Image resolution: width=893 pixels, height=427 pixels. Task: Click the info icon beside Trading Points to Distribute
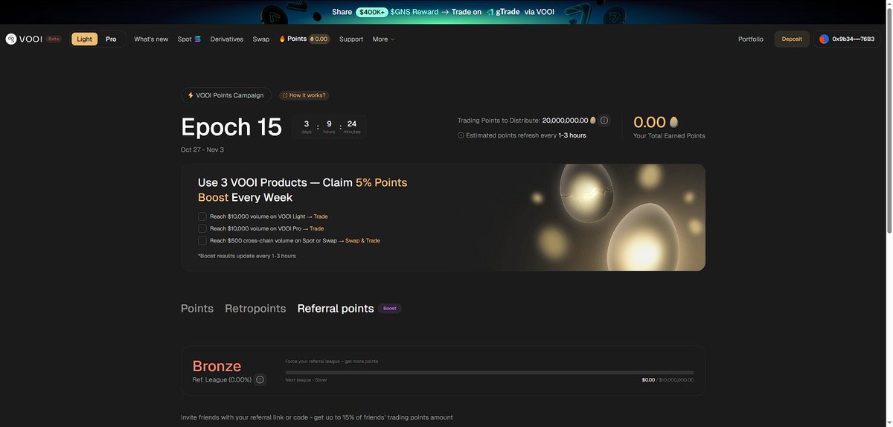tap(604, 120)
